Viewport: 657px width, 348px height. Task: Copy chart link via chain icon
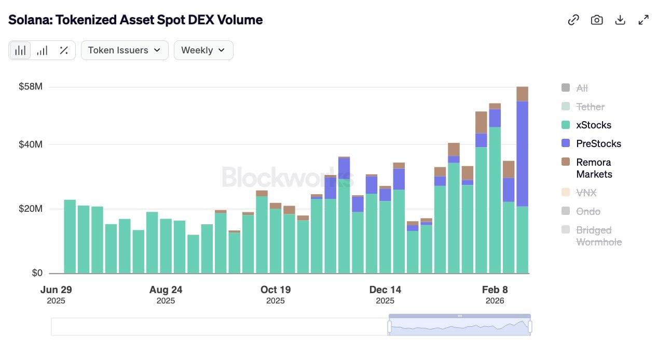pyautogui.click(x=573, y=20)
